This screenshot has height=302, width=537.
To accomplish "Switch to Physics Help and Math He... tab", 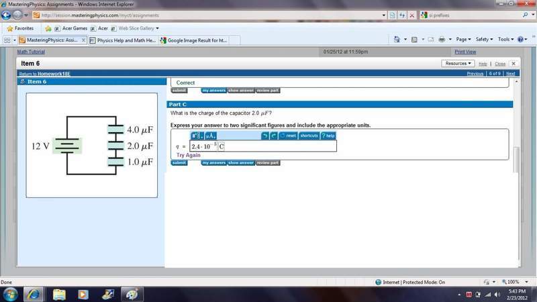I will 123,40.
